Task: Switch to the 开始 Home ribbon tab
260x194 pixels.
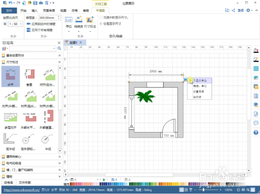Action: pos(23,10)
